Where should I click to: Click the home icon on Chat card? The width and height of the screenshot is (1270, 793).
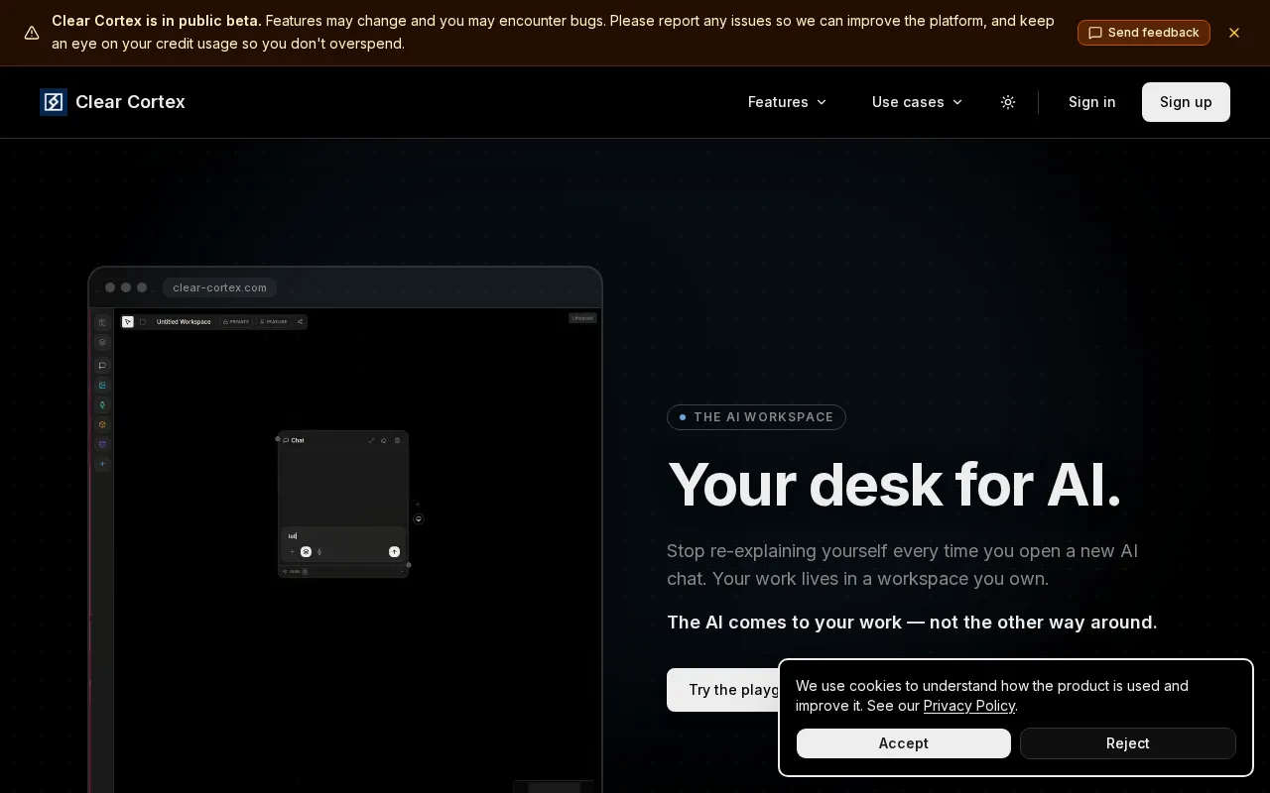click(x=384, y=440)
